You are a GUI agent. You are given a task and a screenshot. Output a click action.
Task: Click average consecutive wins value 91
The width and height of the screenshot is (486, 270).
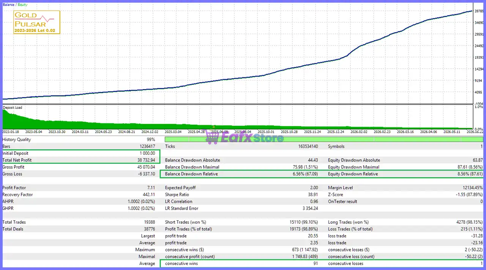(315, 264)
